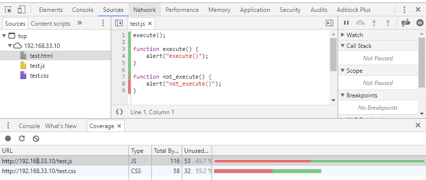Click the execute() call on line 1
This screenshot has height=180, width=426.
tap(149, 36)
